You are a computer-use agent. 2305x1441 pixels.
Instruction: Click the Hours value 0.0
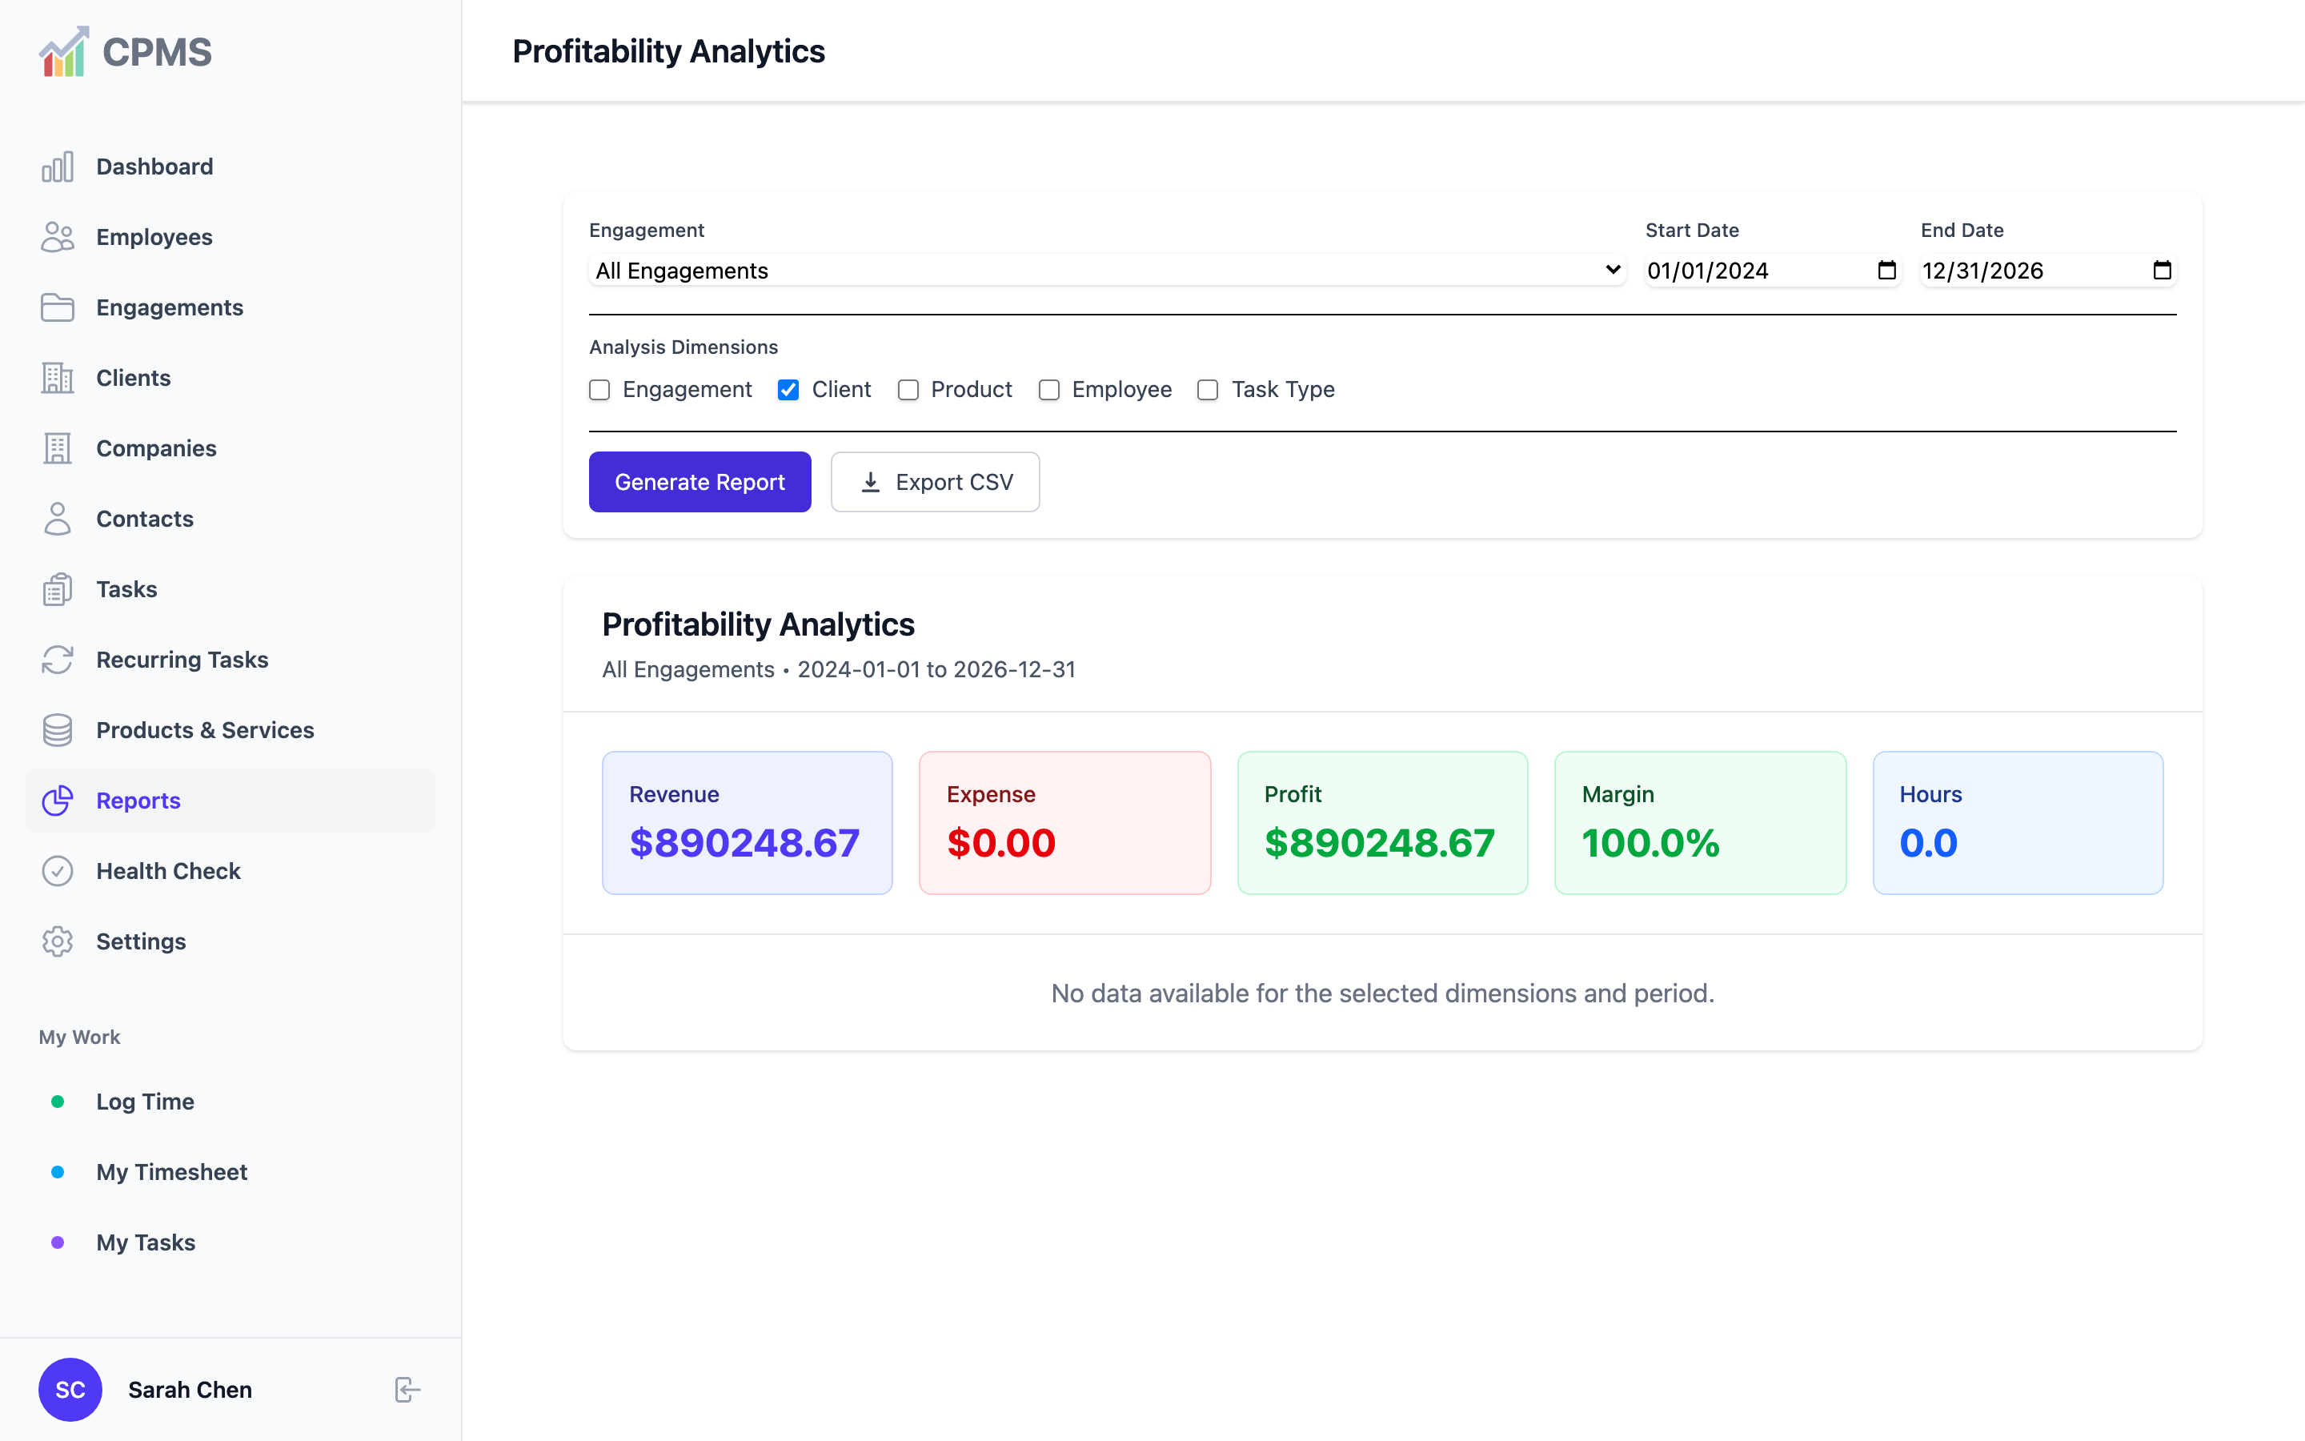1929,844
